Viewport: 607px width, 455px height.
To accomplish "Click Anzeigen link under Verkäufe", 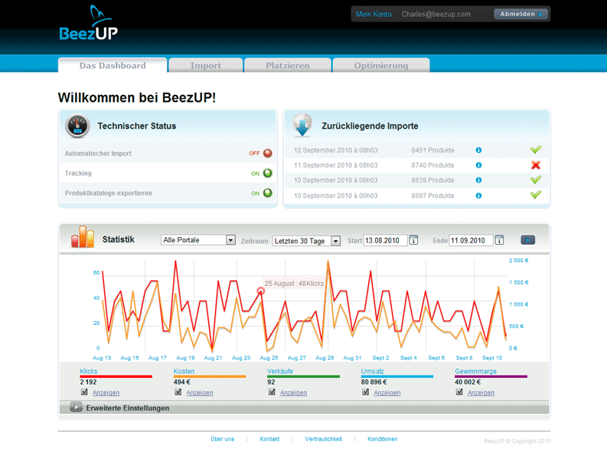I will (293, 393).
